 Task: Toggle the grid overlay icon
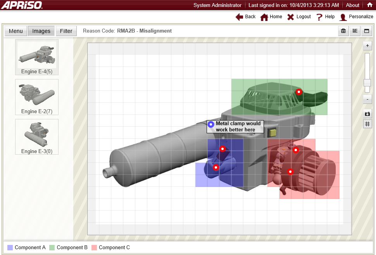[x=367, y=124]
